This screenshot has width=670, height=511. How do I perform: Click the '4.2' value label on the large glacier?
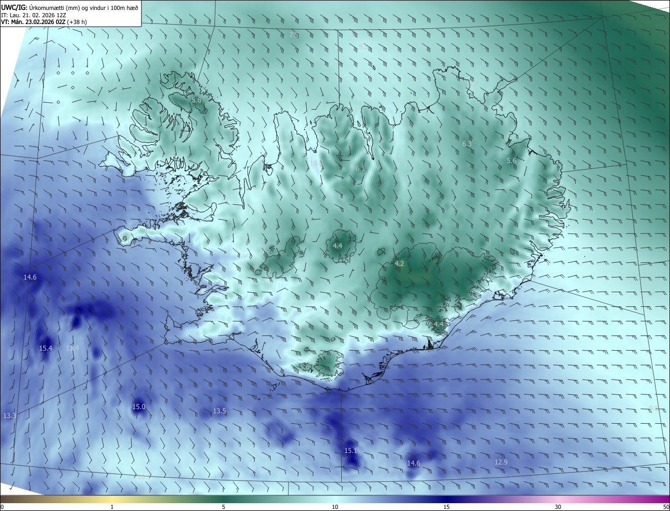tap(399, 264)
